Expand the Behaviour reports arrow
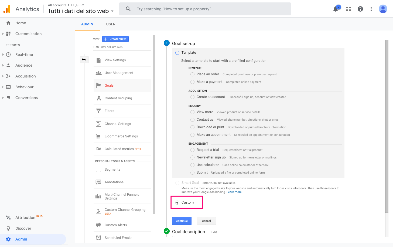393x247 pixels. [3, 87]
